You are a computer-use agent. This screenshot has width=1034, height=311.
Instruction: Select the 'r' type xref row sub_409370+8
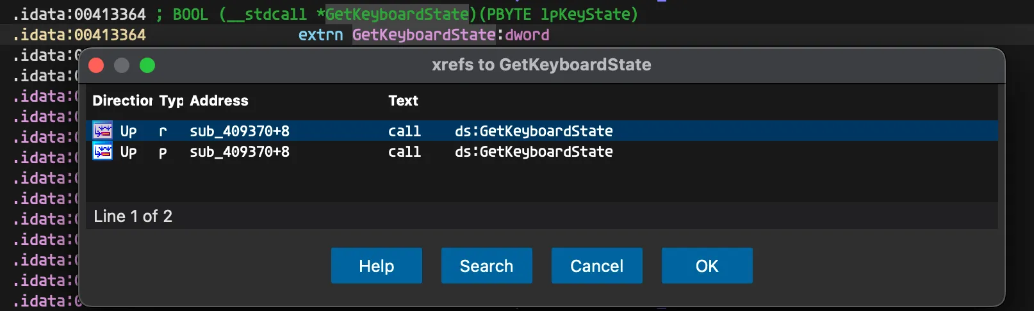point(542,131)
